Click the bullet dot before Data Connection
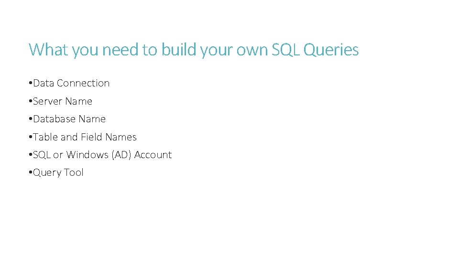Viewport: 459px width, 258px height. coord(30,84)
